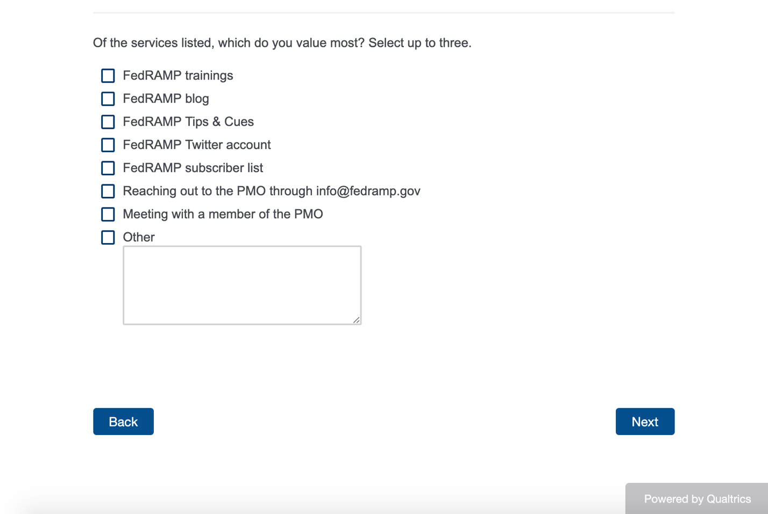Click the "FedRAMP Twitter account" label text
Screen dimensions: 768x514
tap(197, 145)
